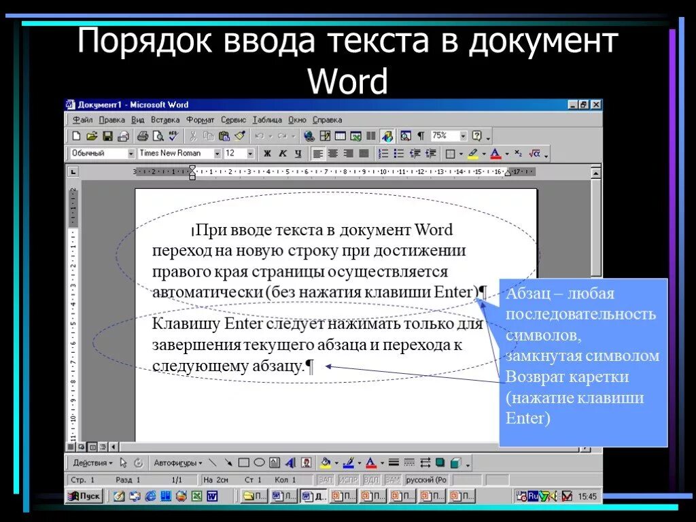Select the Rectangle drawing tool
This screenshot has width=696, height=522.
(244, 463)
